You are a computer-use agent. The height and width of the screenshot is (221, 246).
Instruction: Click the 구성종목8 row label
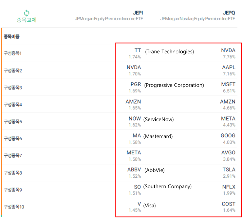pyautogui.click(x=13, y=173)
